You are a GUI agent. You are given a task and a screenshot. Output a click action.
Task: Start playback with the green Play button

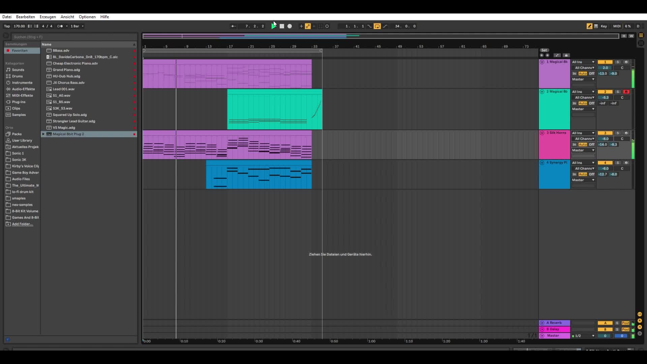[273, 26]
